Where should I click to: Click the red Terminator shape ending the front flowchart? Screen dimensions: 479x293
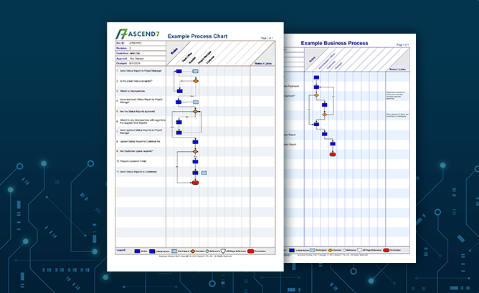tap(195, 183)
